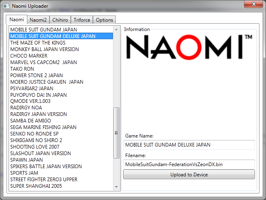Viewport: 266px width, 200px height.
Task: Select SPIKERS BATTLE JAPAN VERSION
Action: (61, 167)
